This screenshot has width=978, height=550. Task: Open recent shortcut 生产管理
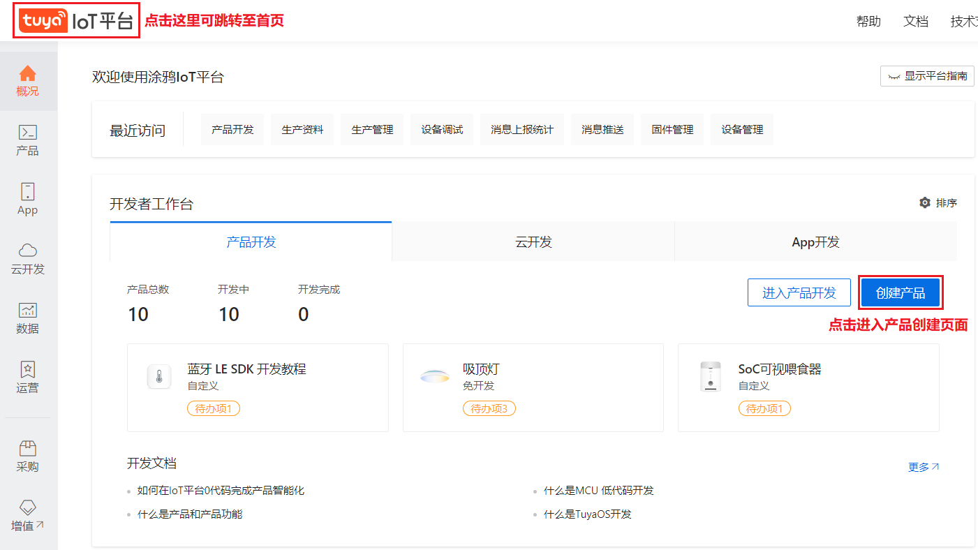[372, 130]
